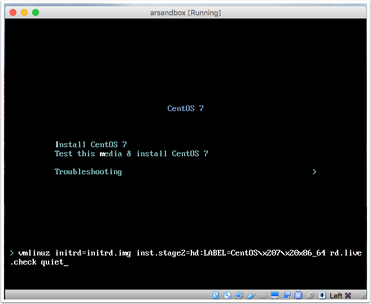This screenshot has width=371, height=304.
Task: Expand Troubleshooting submenu arrow
Action: [x=314, y=171]
